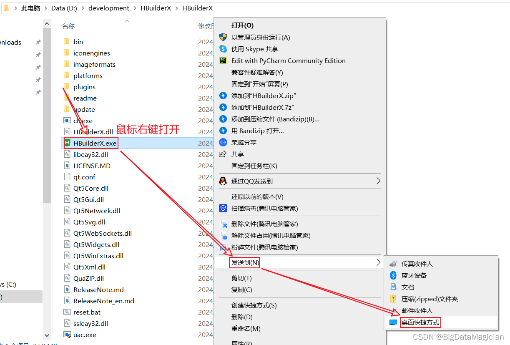Click the uac.exe shield icon
The height and width of the screenshot is (345, 510).
click(x=67, y=335)
